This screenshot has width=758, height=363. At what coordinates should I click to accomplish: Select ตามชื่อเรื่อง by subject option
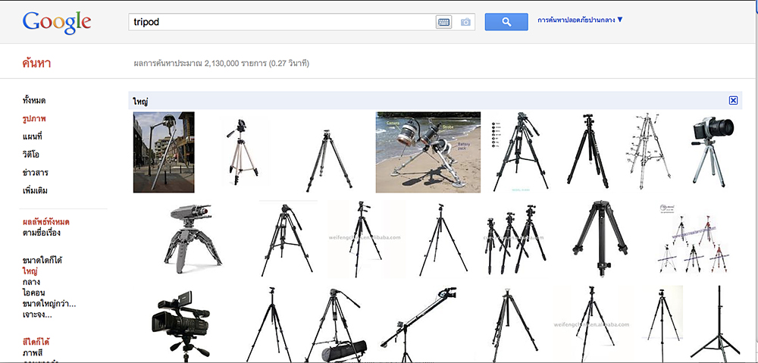click(x=42, y=233)
